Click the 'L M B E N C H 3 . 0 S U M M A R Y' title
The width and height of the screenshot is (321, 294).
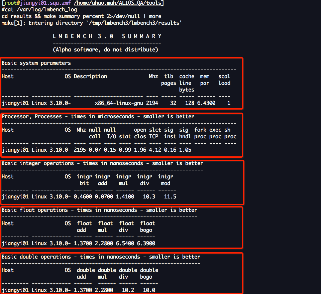(x=107, y=36)
